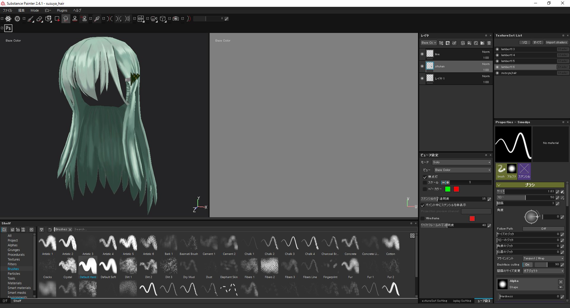Select the Eraser tool in toolbar
The image size is (570, 308).
point(39,19)
